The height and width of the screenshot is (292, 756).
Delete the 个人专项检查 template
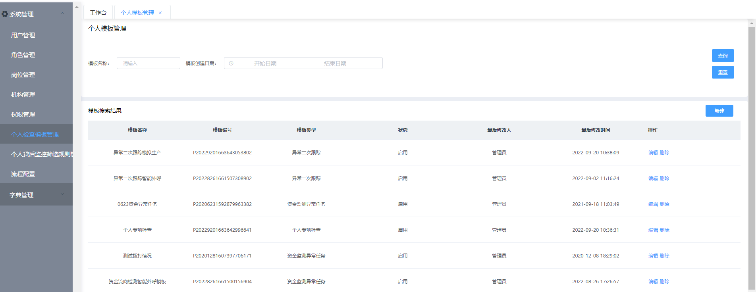click(664, 230)
